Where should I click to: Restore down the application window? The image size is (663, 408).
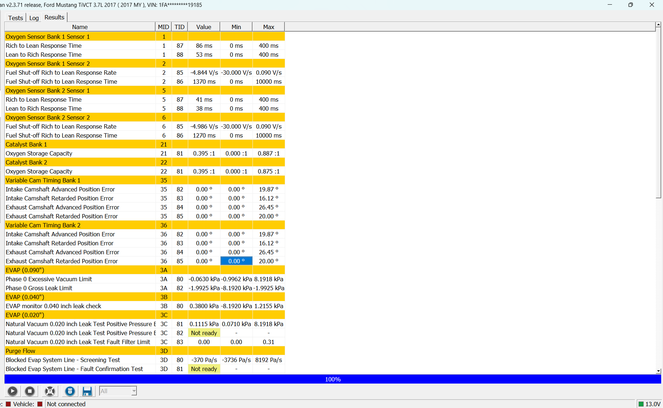coord(631,5)
